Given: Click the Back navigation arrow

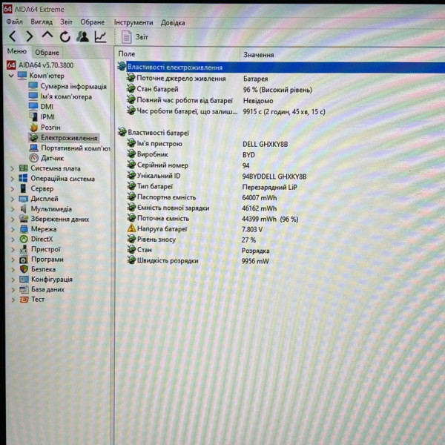Looking at the screenshot, I should [13, 36].
